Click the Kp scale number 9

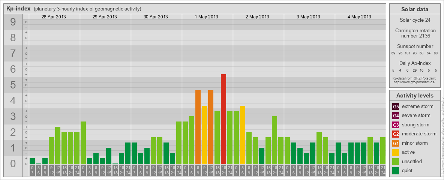[13, 22]
